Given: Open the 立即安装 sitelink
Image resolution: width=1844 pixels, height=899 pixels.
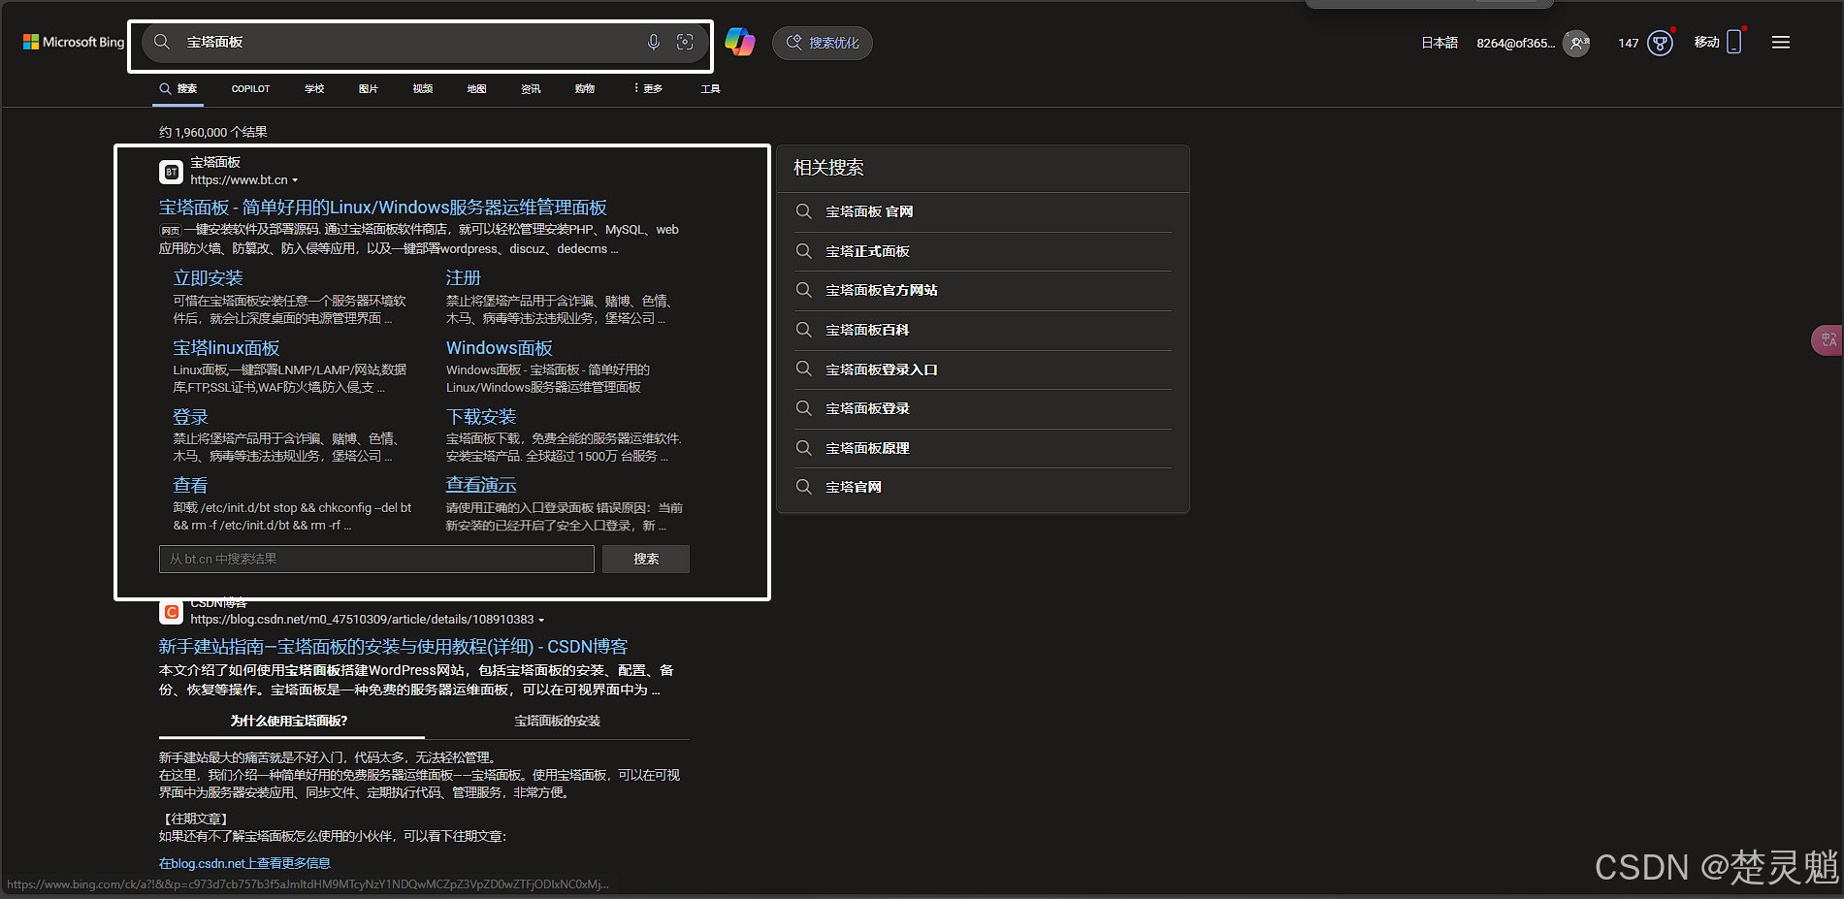Looking at the screenshot, I should click(x=208, y=278).
